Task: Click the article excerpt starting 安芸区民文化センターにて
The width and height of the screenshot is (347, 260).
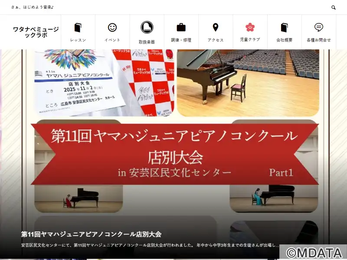Action: (x=150, y=245)
